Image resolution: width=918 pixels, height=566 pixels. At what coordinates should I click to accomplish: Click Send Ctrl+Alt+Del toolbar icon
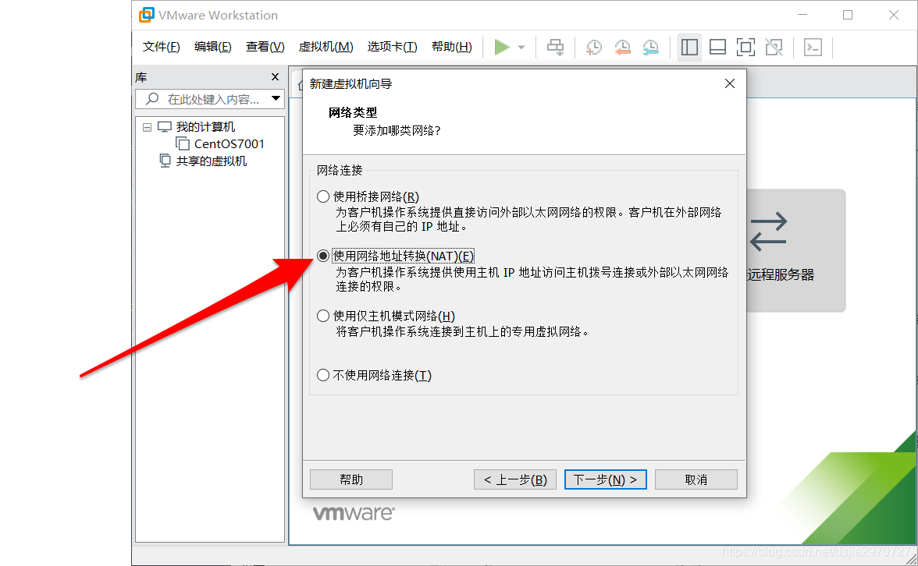(x=556, y=47)
